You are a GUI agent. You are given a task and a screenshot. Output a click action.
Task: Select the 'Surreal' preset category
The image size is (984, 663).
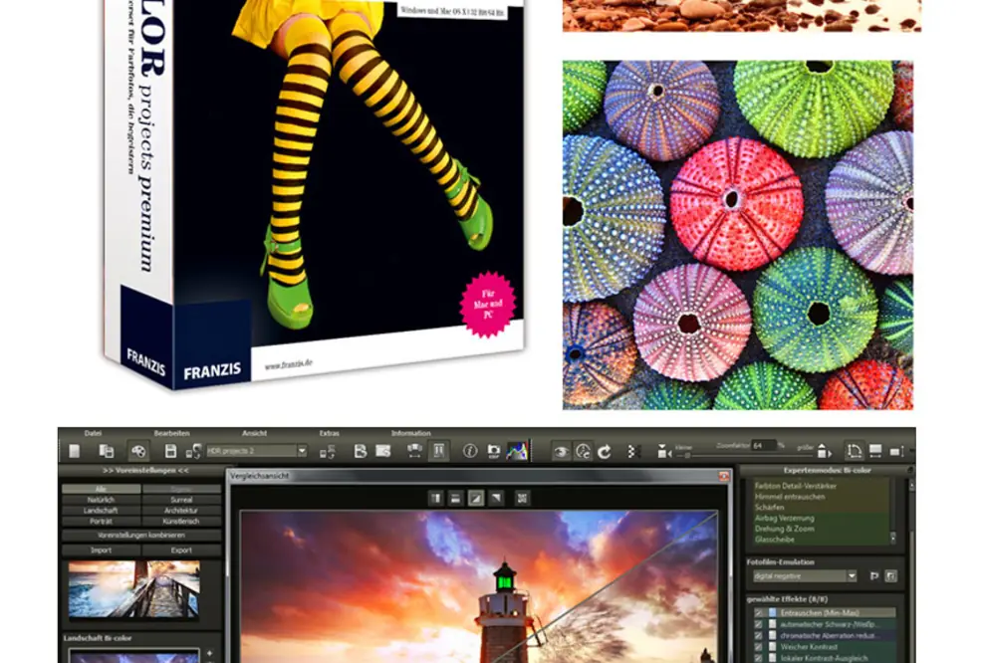181,500
